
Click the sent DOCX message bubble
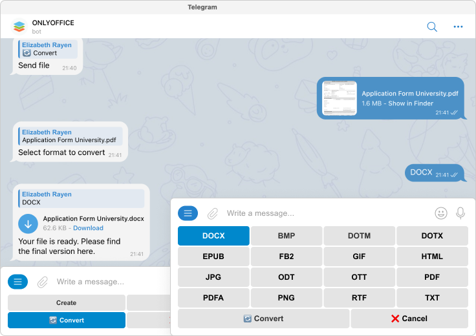(x=434, y=173)
